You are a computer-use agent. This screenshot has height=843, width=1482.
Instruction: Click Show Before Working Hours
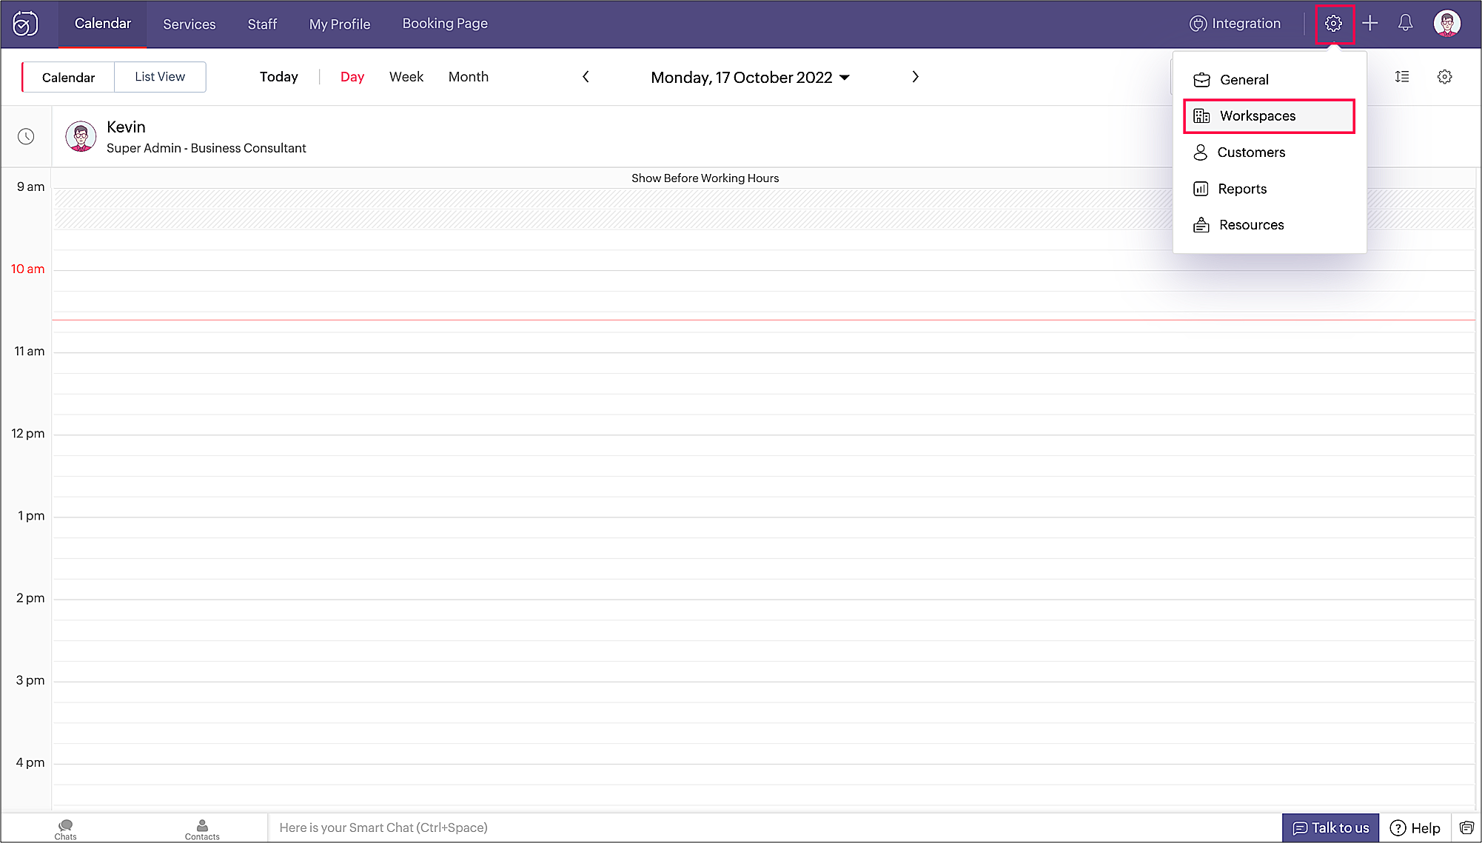[705, 178]
